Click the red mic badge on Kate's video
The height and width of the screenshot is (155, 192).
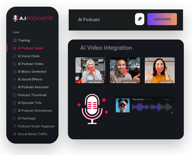point(79,82)
